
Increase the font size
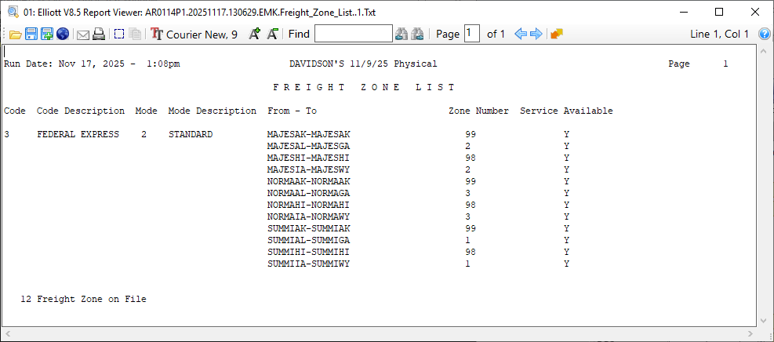(254, 34)
